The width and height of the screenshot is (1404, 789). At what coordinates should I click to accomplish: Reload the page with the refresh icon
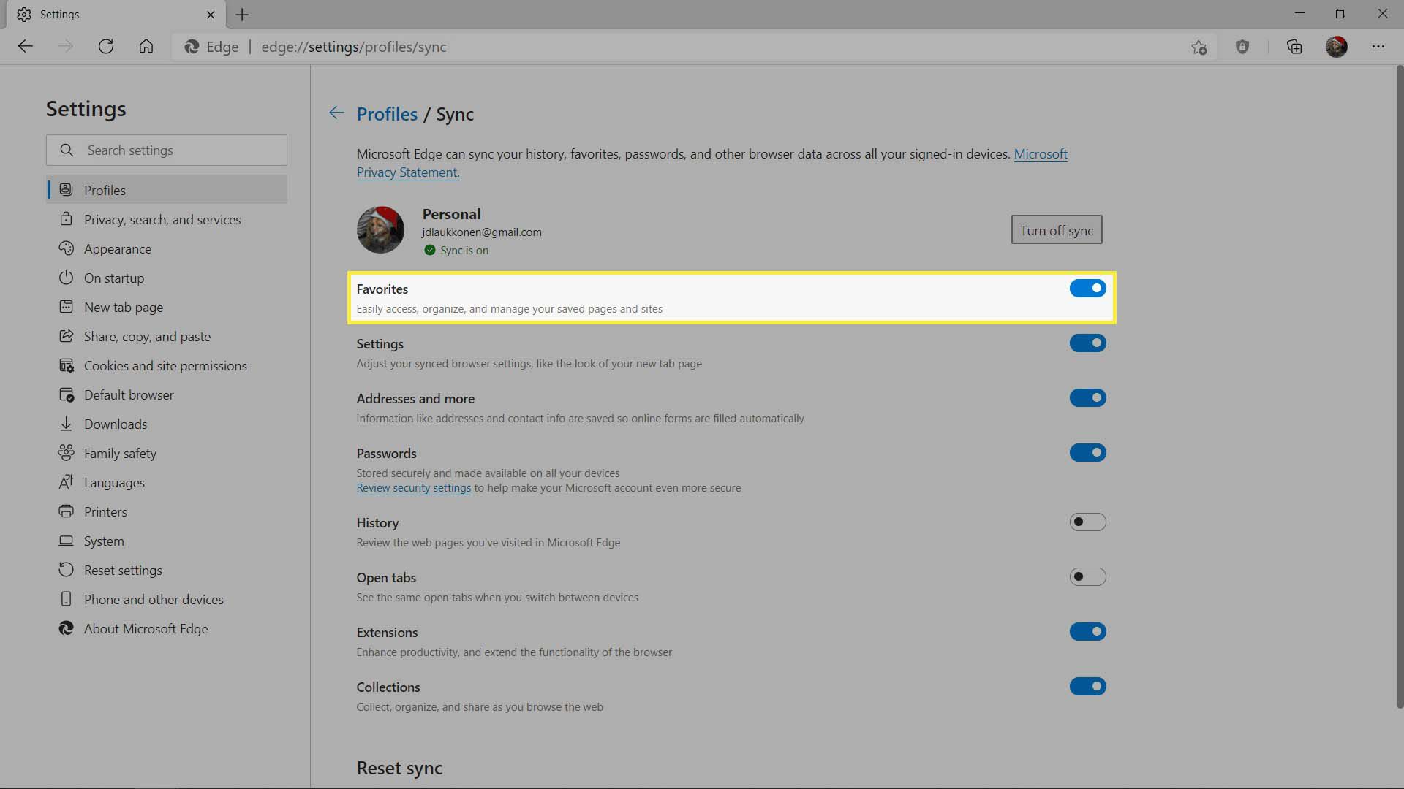pyautogui.click(x=106, y=47)
